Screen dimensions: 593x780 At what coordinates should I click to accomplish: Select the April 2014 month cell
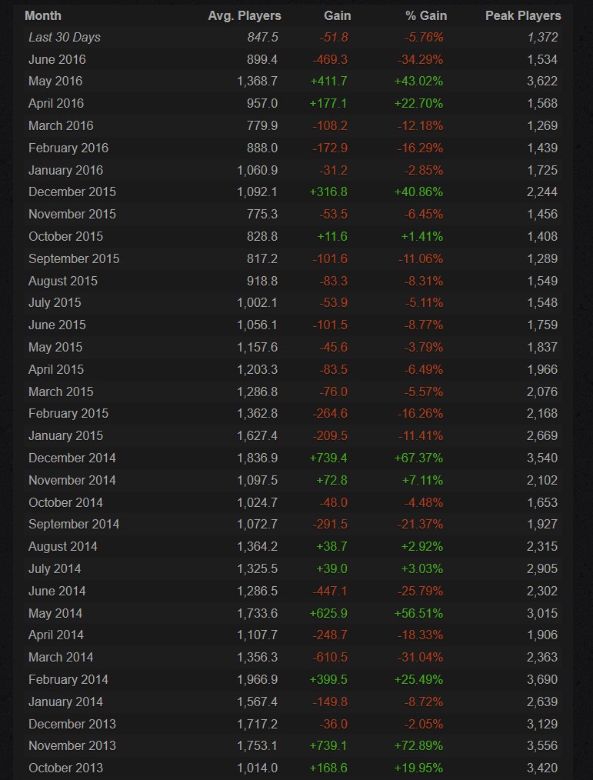coord(56,635)
